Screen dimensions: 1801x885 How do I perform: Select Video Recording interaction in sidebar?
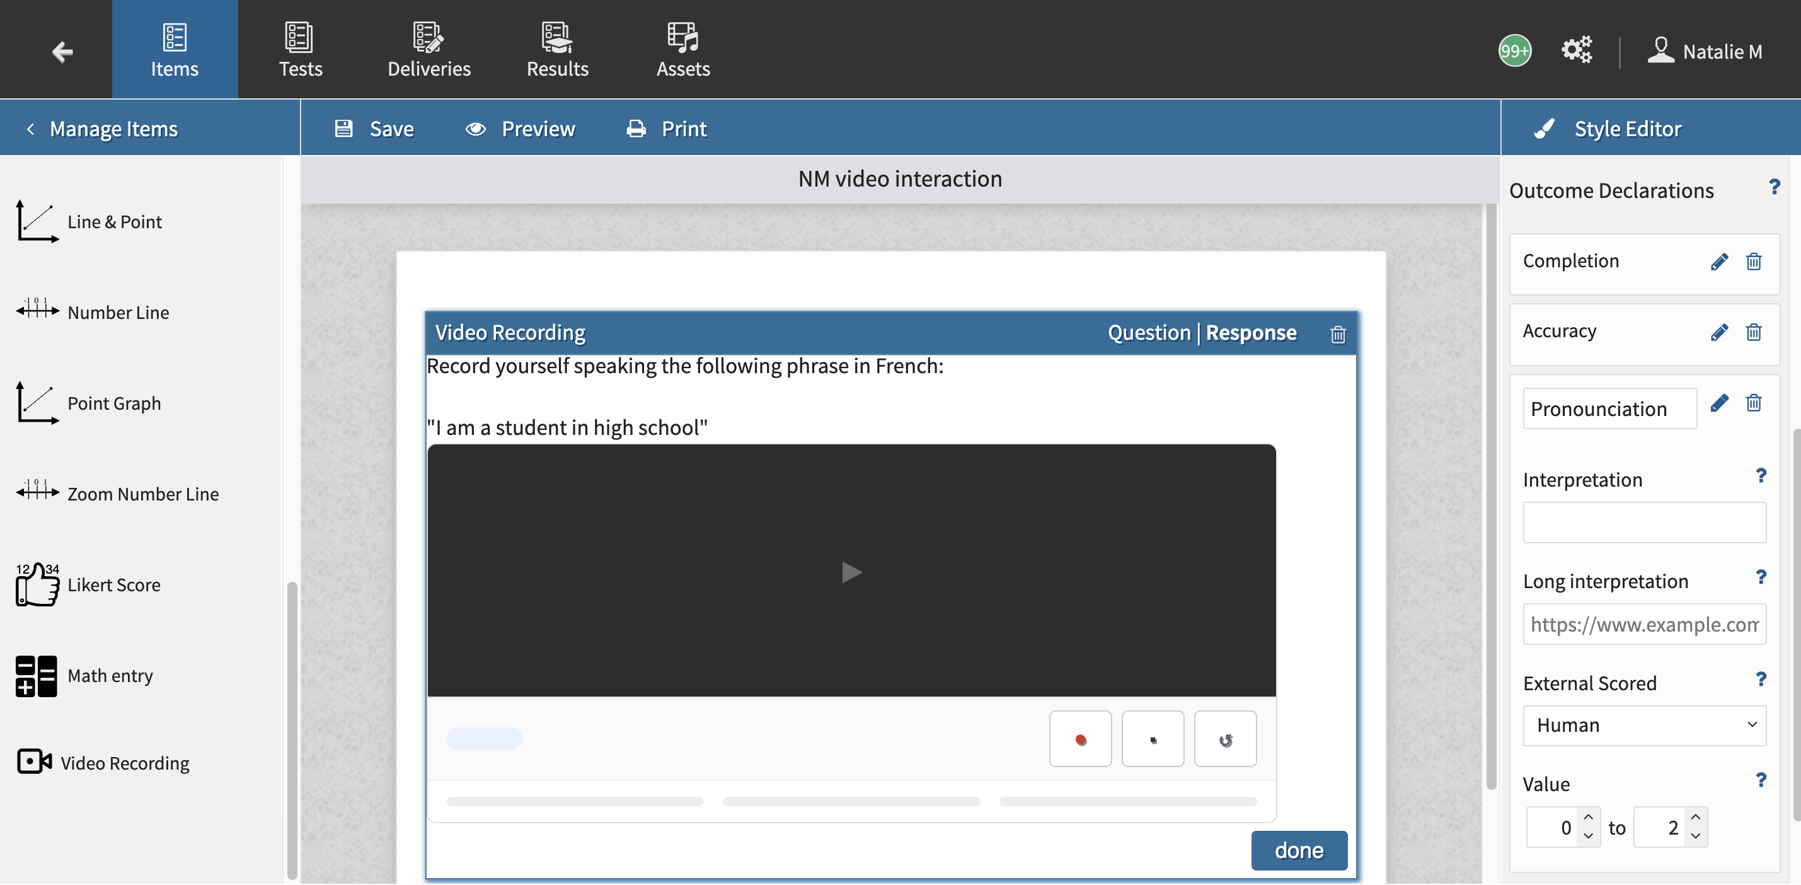coord(103,762)
